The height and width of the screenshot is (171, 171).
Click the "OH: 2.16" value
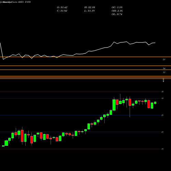[117, 11]
